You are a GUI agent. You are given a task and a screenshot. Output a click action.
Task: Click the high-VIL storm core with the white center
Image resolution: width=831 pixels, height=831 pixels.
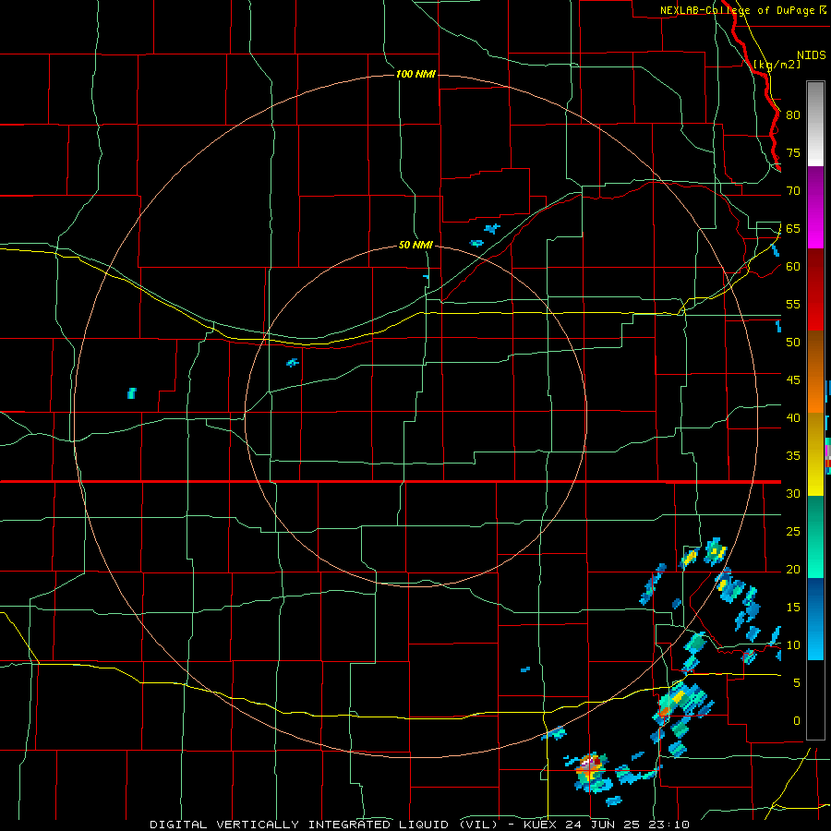click(589, 771)
